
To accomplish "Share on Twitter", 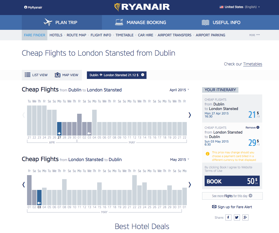I will pyautogui.click(x=237, y=217).
